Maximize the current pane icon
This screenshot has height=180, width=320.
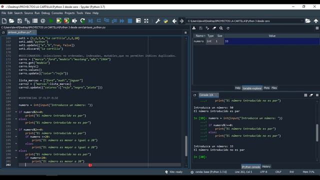(x=138, y=21)
